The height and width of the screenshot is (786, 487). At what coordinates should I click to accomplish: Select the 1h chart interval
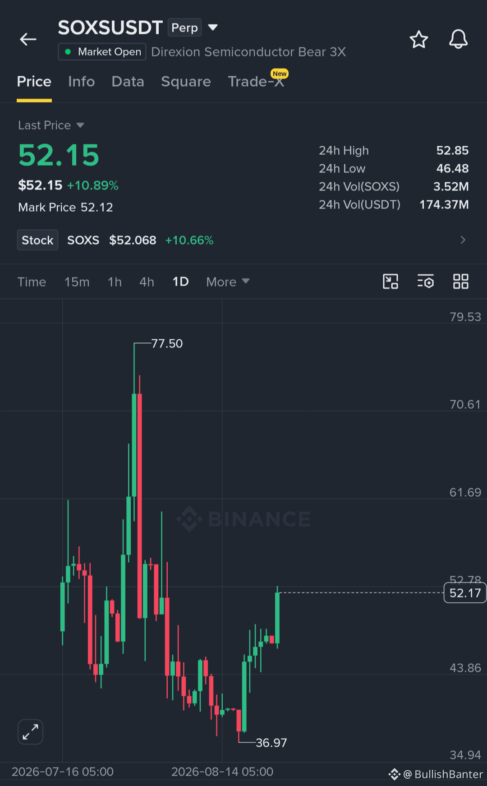pyautogui.click(x=115, y=282)
